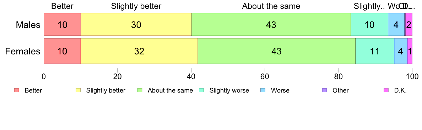Click the Males row label

click(28, 25)
